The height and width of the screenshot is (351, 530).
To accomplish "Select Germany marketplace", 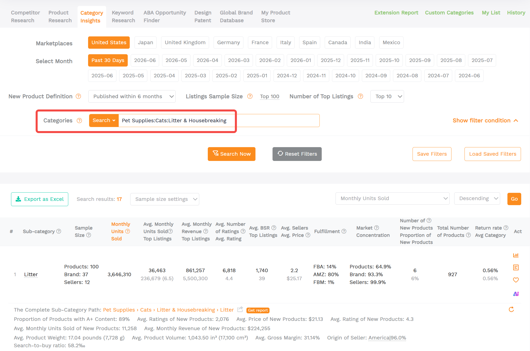I will click(x=228, y=42).
